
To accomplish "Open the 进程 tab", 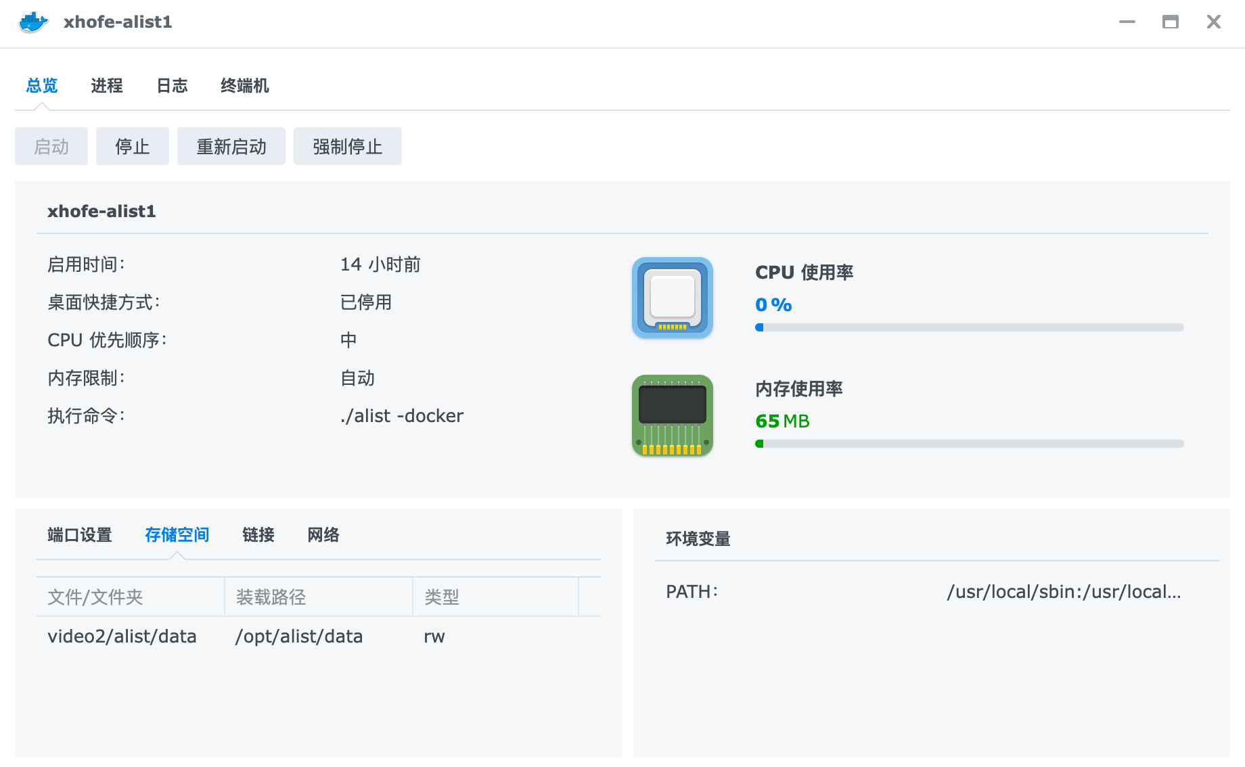I will [107, 86].
